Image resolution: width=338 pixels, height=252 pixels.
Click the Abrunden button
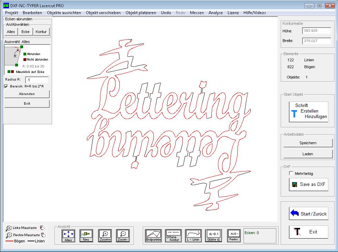27,94
